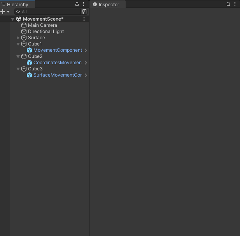Open the create dropdown arrow
This screenshot has width=240, height=236.
(x=8, y=12)
